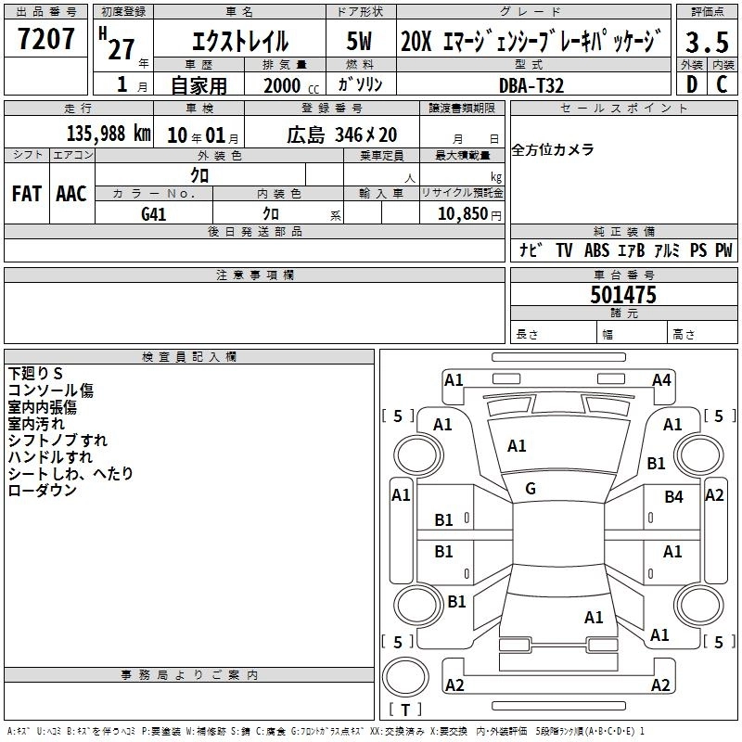Click the fuel type ガソリン
Viewport: 742px width, 742px height.
coord(360,84)
